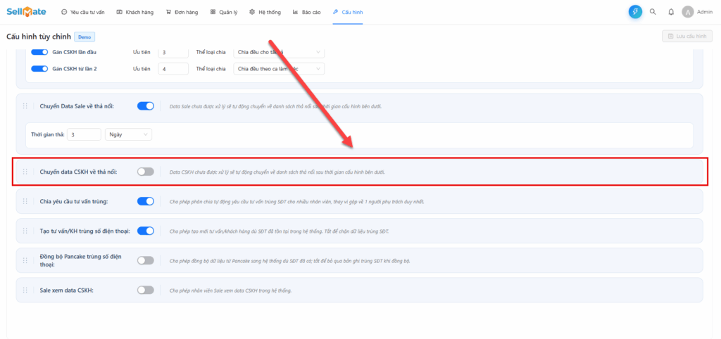This screenshot has width=721, height=339.
Task: Click drag handle of Chuyển data CSKH row
Action: pyautogui.click(x=25, y=172)
